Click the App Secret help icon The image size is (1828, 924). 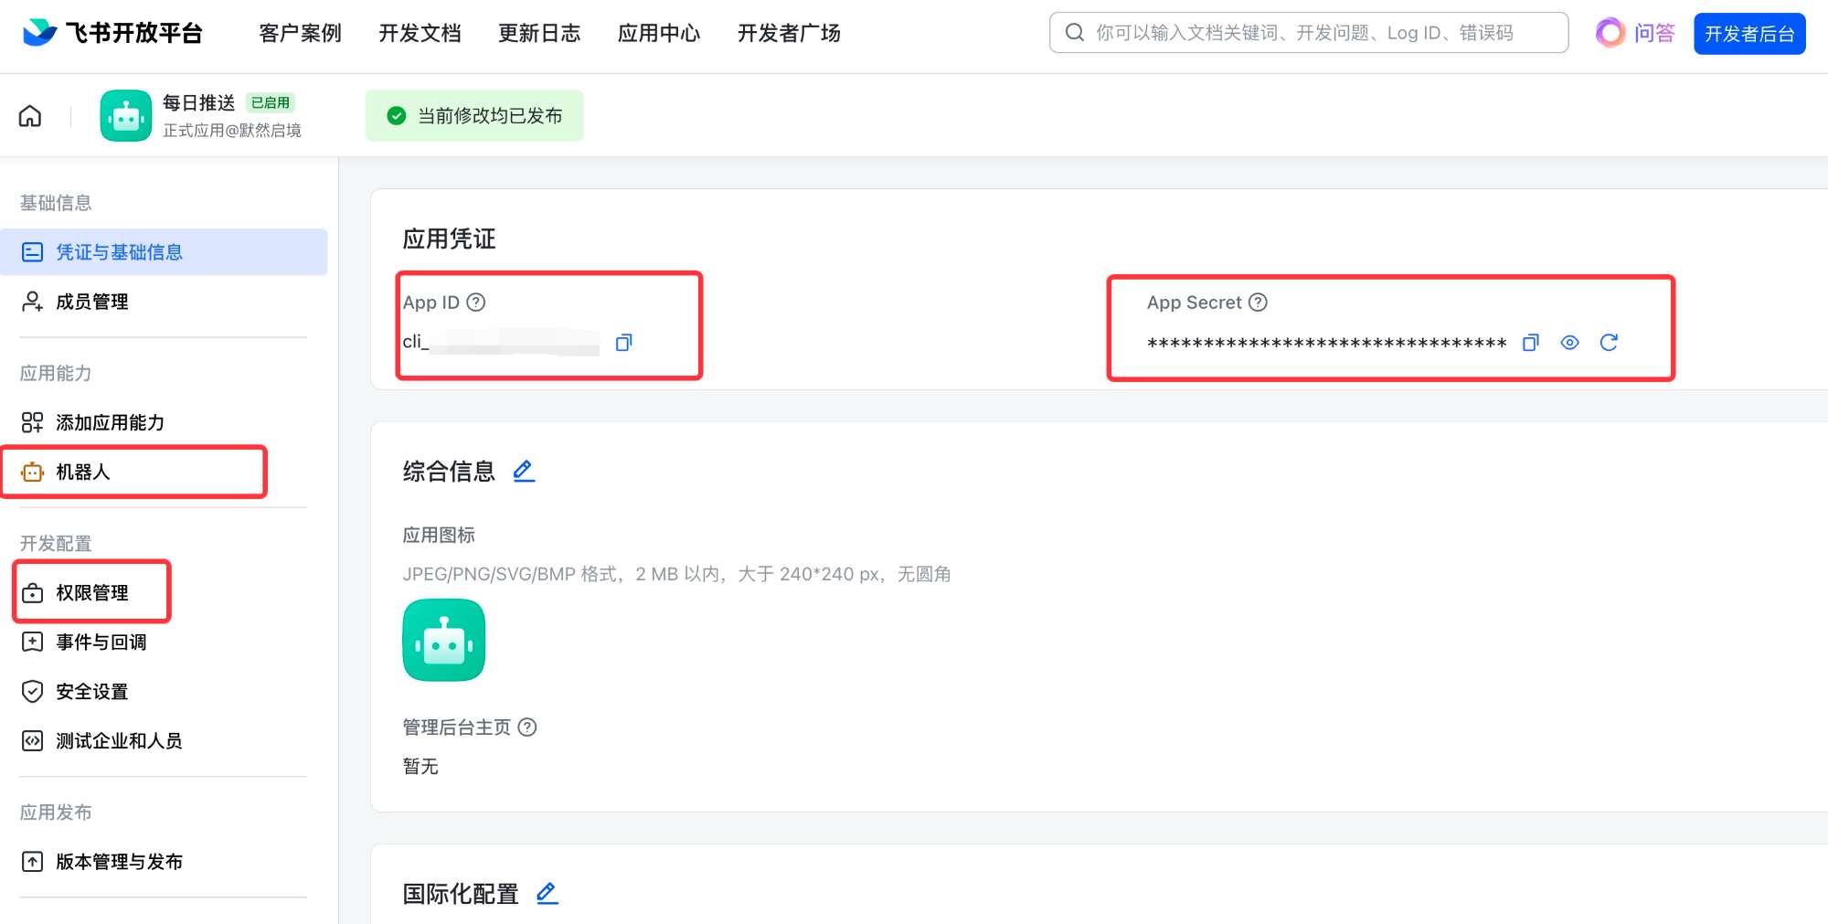click(x=1259, y=303)
